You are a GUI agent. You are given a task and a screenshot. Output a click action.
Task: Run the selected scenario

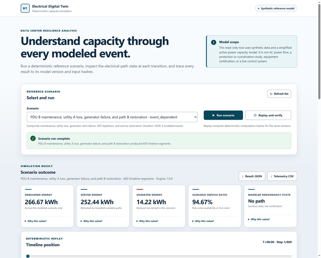[223, 115]
